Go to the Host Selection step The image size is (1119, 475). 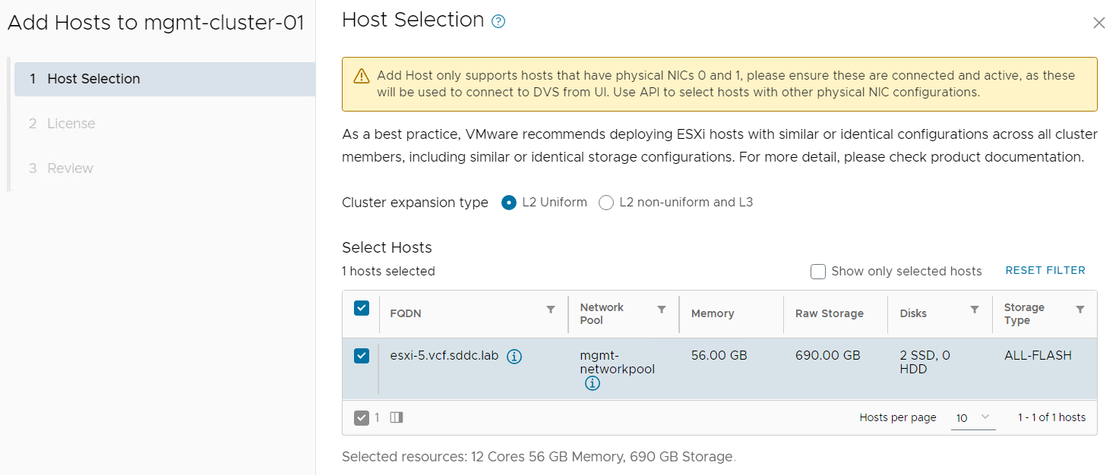(x=93, y=79)
